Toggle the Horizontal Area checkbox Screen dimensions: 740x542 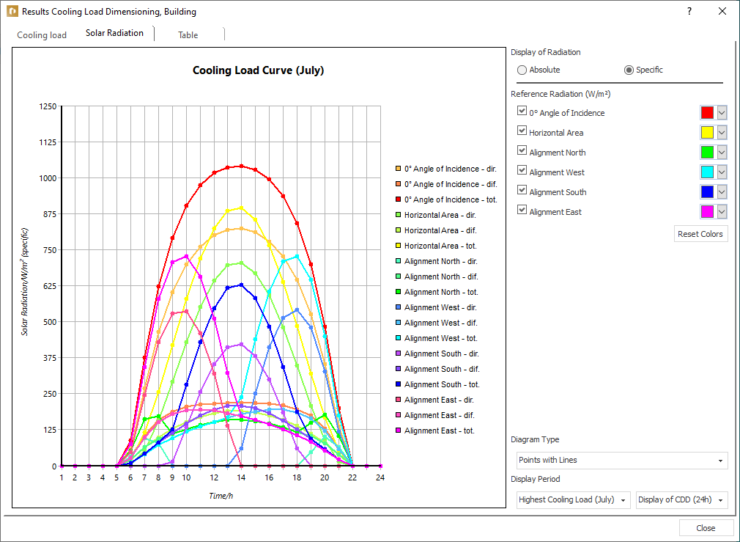(522, 131)
